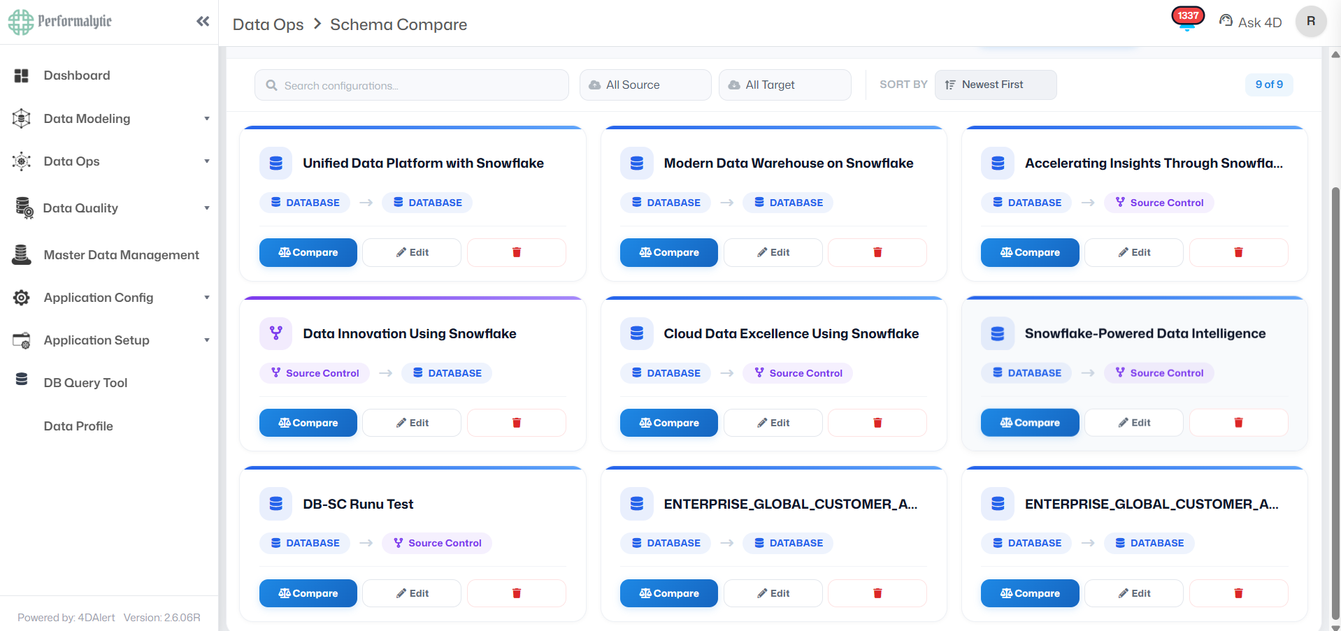Screen dimensions: 1341x631
Task: Delete Snowflake-Powered Data Intelligence
Action: 1238,423
